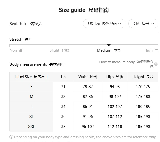
Task: Select the Slight stretch label
Action: [59, 50]
